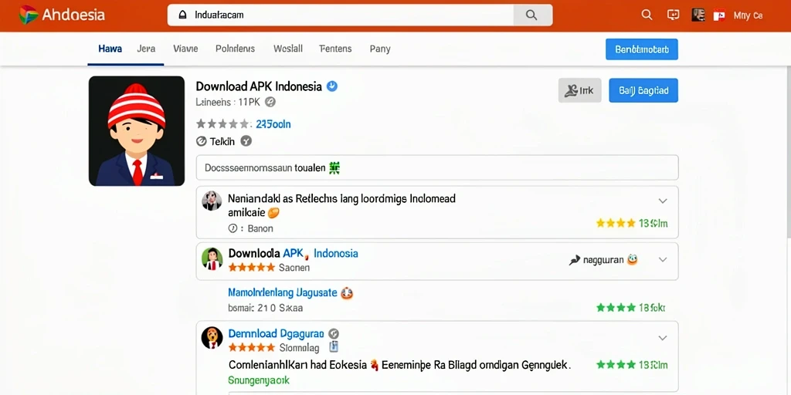Open the 235ooln ratings link
This screenshot has width=791, height=395.
click(273, 124)
